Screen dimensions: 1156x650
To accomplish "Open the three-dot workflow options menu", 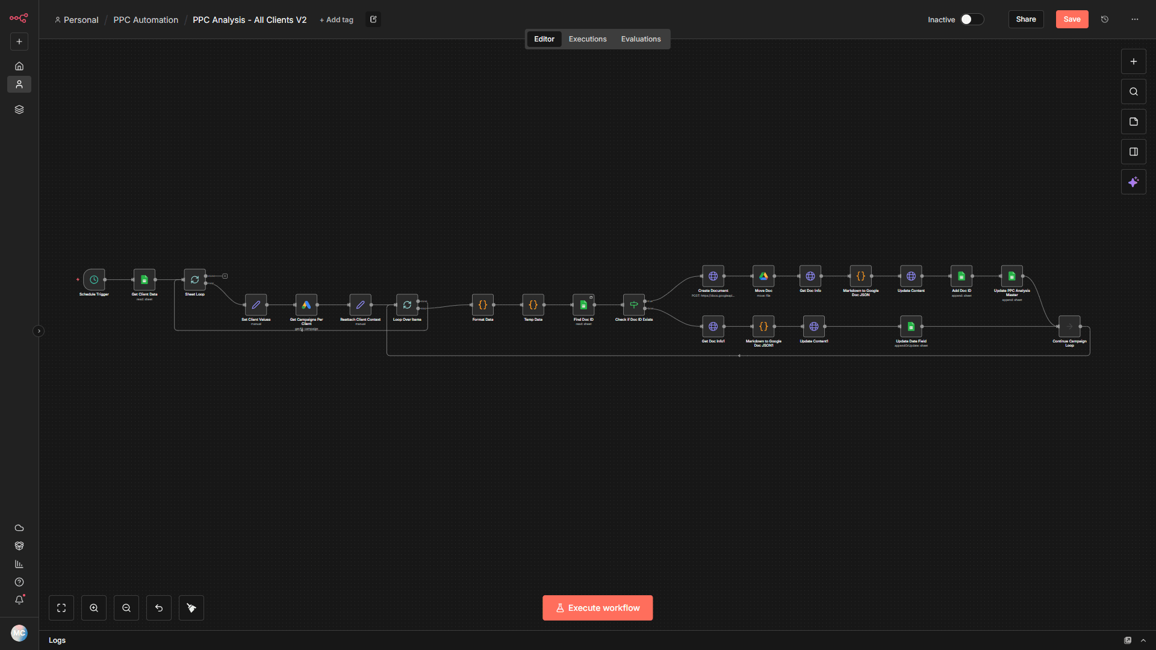I will 1134,19.
